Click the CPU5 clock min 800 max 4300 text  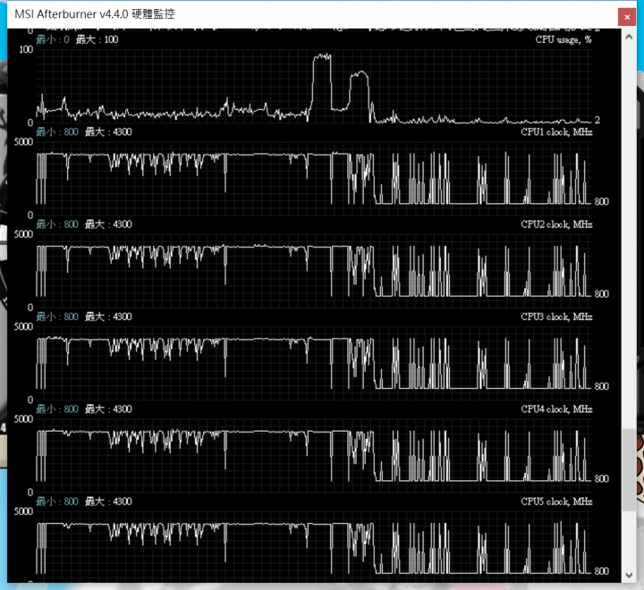84,501
